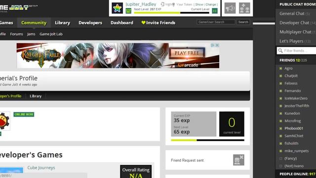
Task: Click the 0 current level box
Action: coord(232,124)
